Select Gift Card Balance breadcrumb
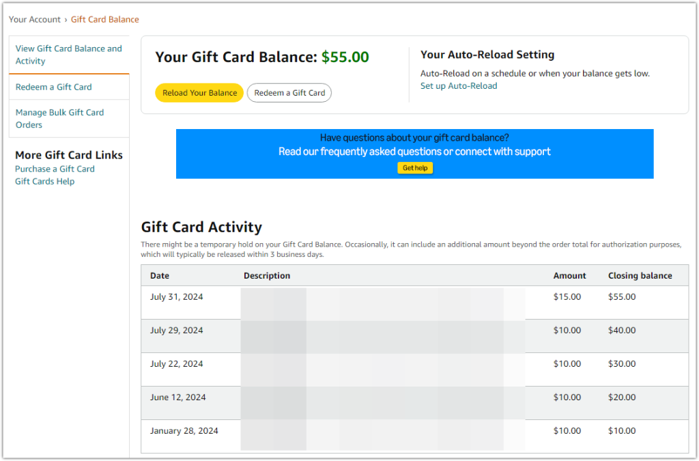Image resolution: width=699 pixels, height=461 pixels. coord(104,19)
